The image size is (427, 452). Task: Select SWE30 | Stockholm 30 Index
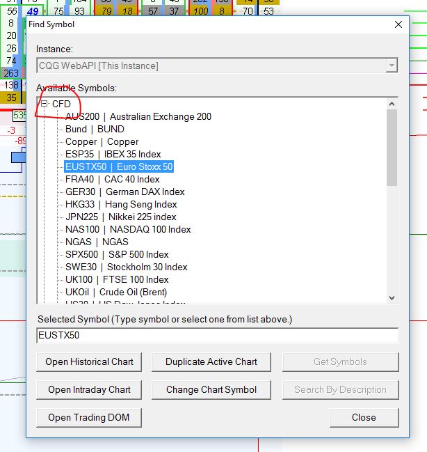pos(126,267)
